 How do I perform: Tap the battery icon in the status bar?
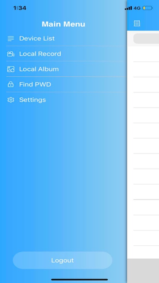pyautogui.click(x=148, y=8)
